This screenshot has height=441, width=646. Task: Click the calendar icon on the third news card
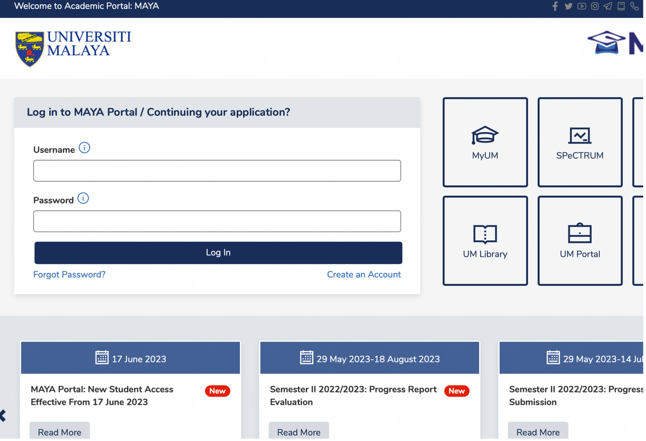(x=553, y=358)
